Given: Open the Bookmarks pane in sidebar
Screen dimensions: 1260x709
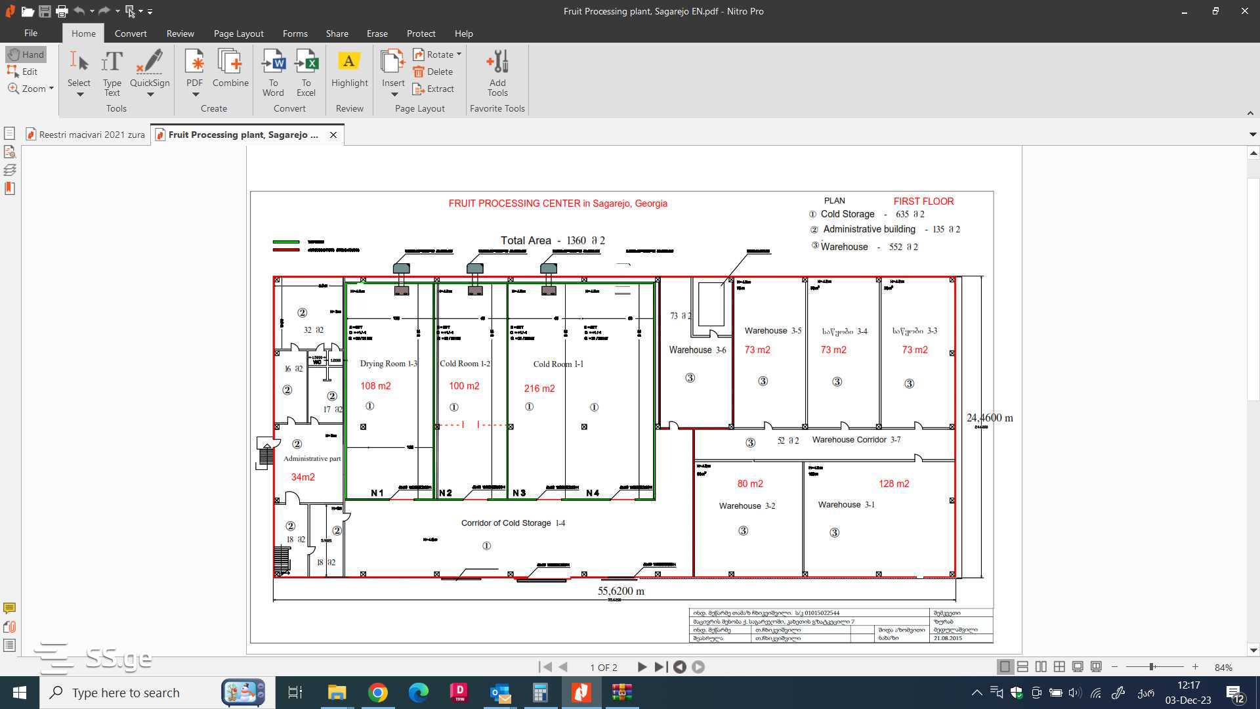Looking at the screenshot, I should pos(9,188).
